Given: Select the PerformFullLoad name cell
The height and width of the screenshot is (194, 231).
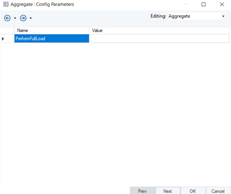Looking at the screenshot, I should pos(52,39).
